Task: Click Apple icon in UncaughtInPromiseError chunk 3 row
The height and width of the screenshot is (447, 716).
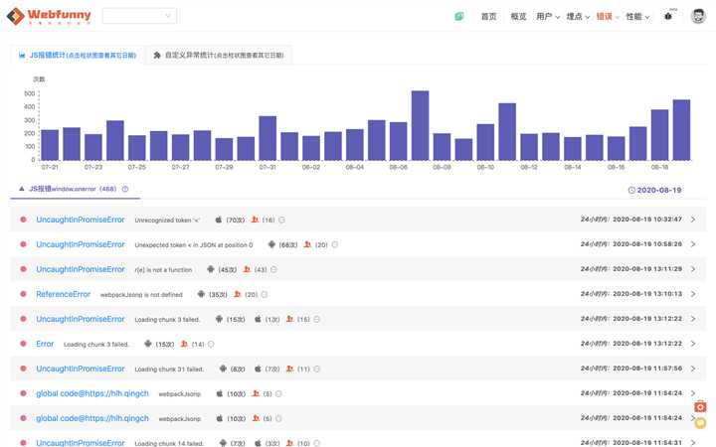Action: 258,319
